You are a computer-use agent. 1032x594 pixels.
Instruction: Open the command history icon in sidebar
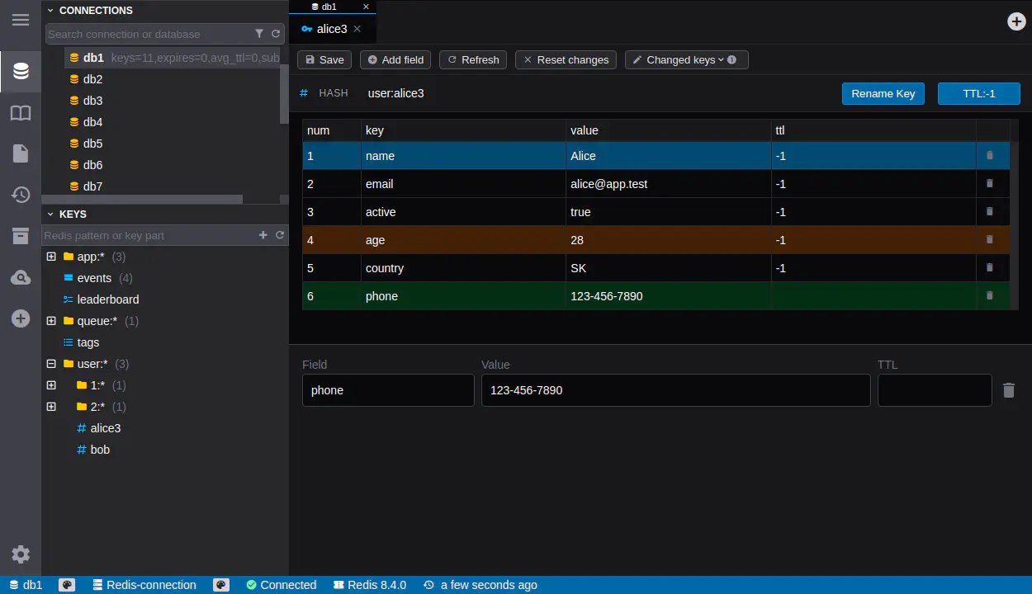[21, 195]
